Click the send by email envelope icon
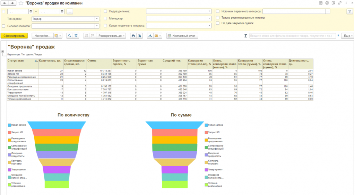This screenshot has width=355, height=195. click(x=156, y=36)
